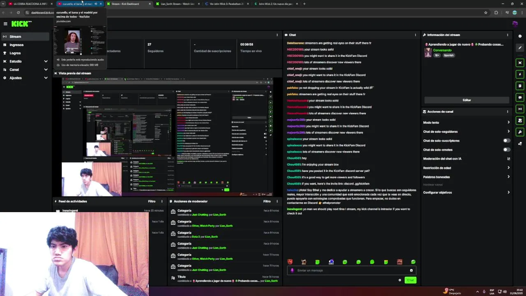Toggle the activity feed widget in right toolbar
The width and height of the screenshot is (526, 296).
click(520, 86)
